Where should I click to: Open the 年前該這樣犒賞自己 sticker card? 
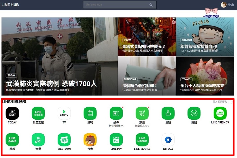(x=205, y=37)
